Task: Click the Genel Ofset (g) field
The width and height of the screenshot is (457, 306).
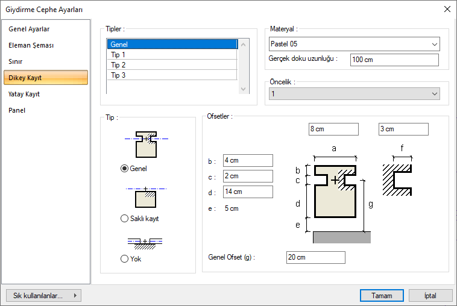Action: click(x=315, y=257)
